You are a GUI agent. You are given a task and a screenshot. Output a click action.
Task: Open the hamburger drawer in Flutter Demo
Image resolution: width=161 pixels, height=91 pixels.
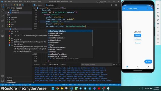[x=124, y=9]
